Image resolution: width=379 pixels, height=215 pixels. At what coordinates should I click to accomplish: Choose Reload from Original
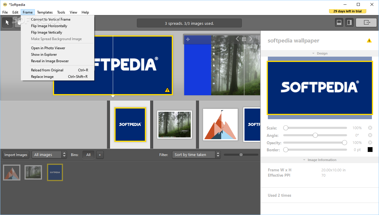pyautogui.click(x=58, y=70)
